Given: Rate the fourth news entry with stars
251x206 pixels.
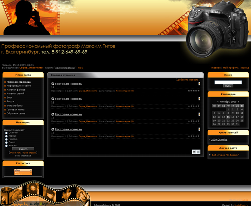Looking at the screenshot, I should pos(194,136).
